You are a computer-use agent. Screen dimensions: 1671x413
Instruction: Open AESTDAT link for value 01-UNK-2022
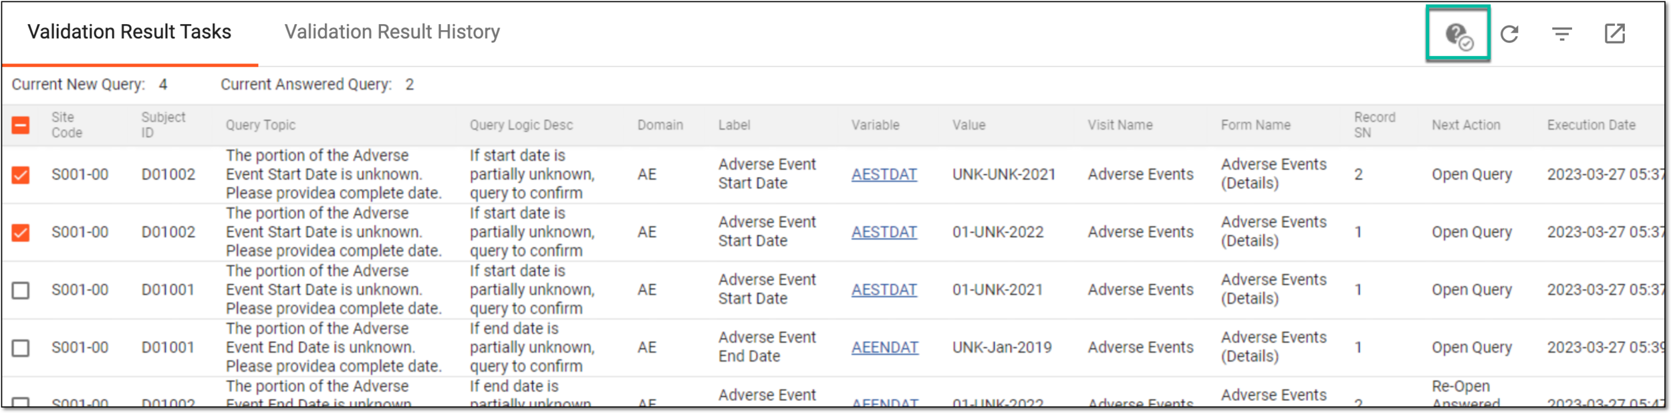[x=884, y=232]
